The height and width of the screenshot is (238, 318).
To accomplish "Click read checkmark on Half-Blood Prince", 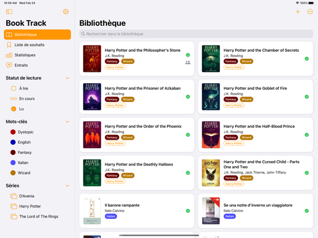I will pos(306,135).
